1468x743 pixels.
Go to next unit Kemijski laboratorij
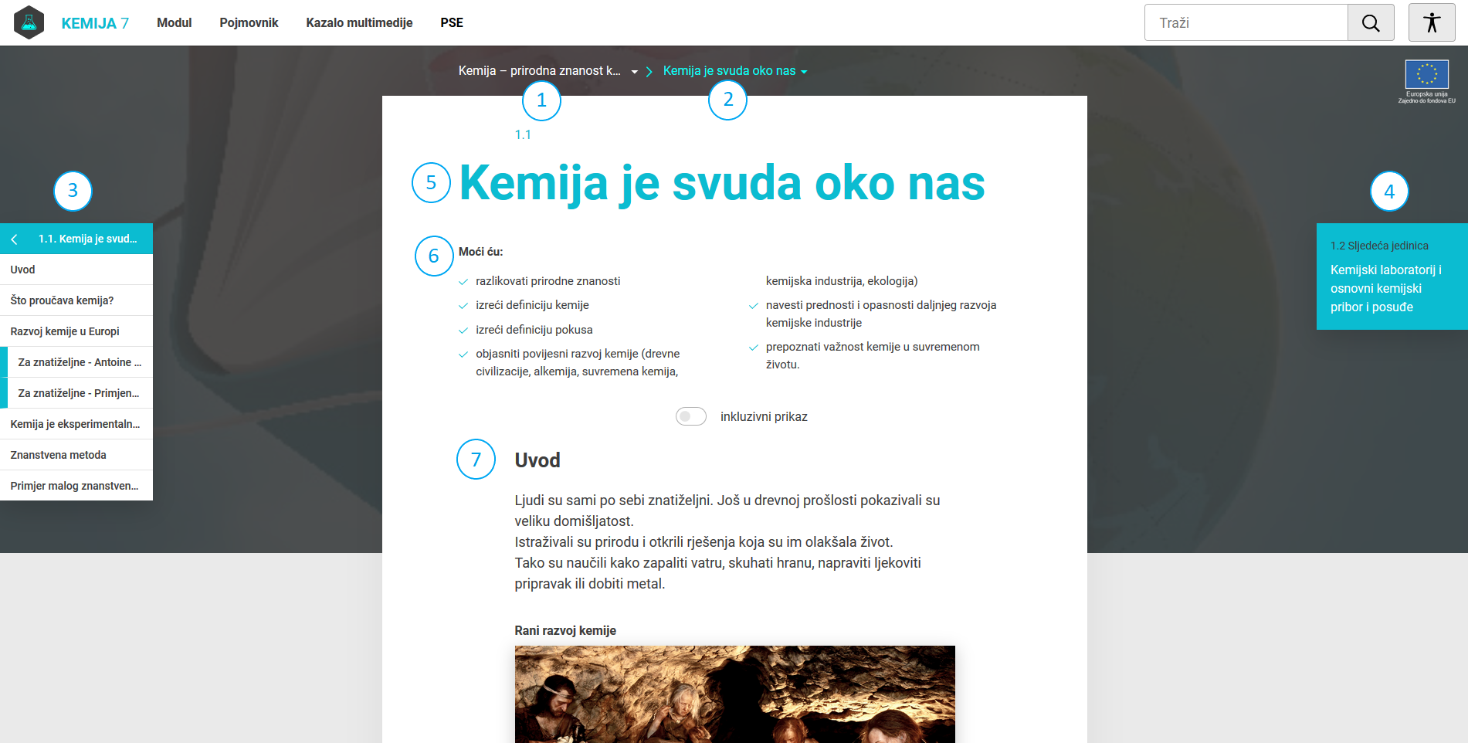[x=1392, y=277]
